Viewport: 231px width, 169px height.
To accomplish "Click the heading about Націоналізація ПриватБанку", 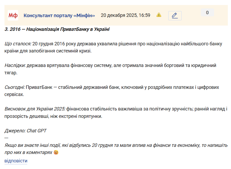I will pos(57,29).
